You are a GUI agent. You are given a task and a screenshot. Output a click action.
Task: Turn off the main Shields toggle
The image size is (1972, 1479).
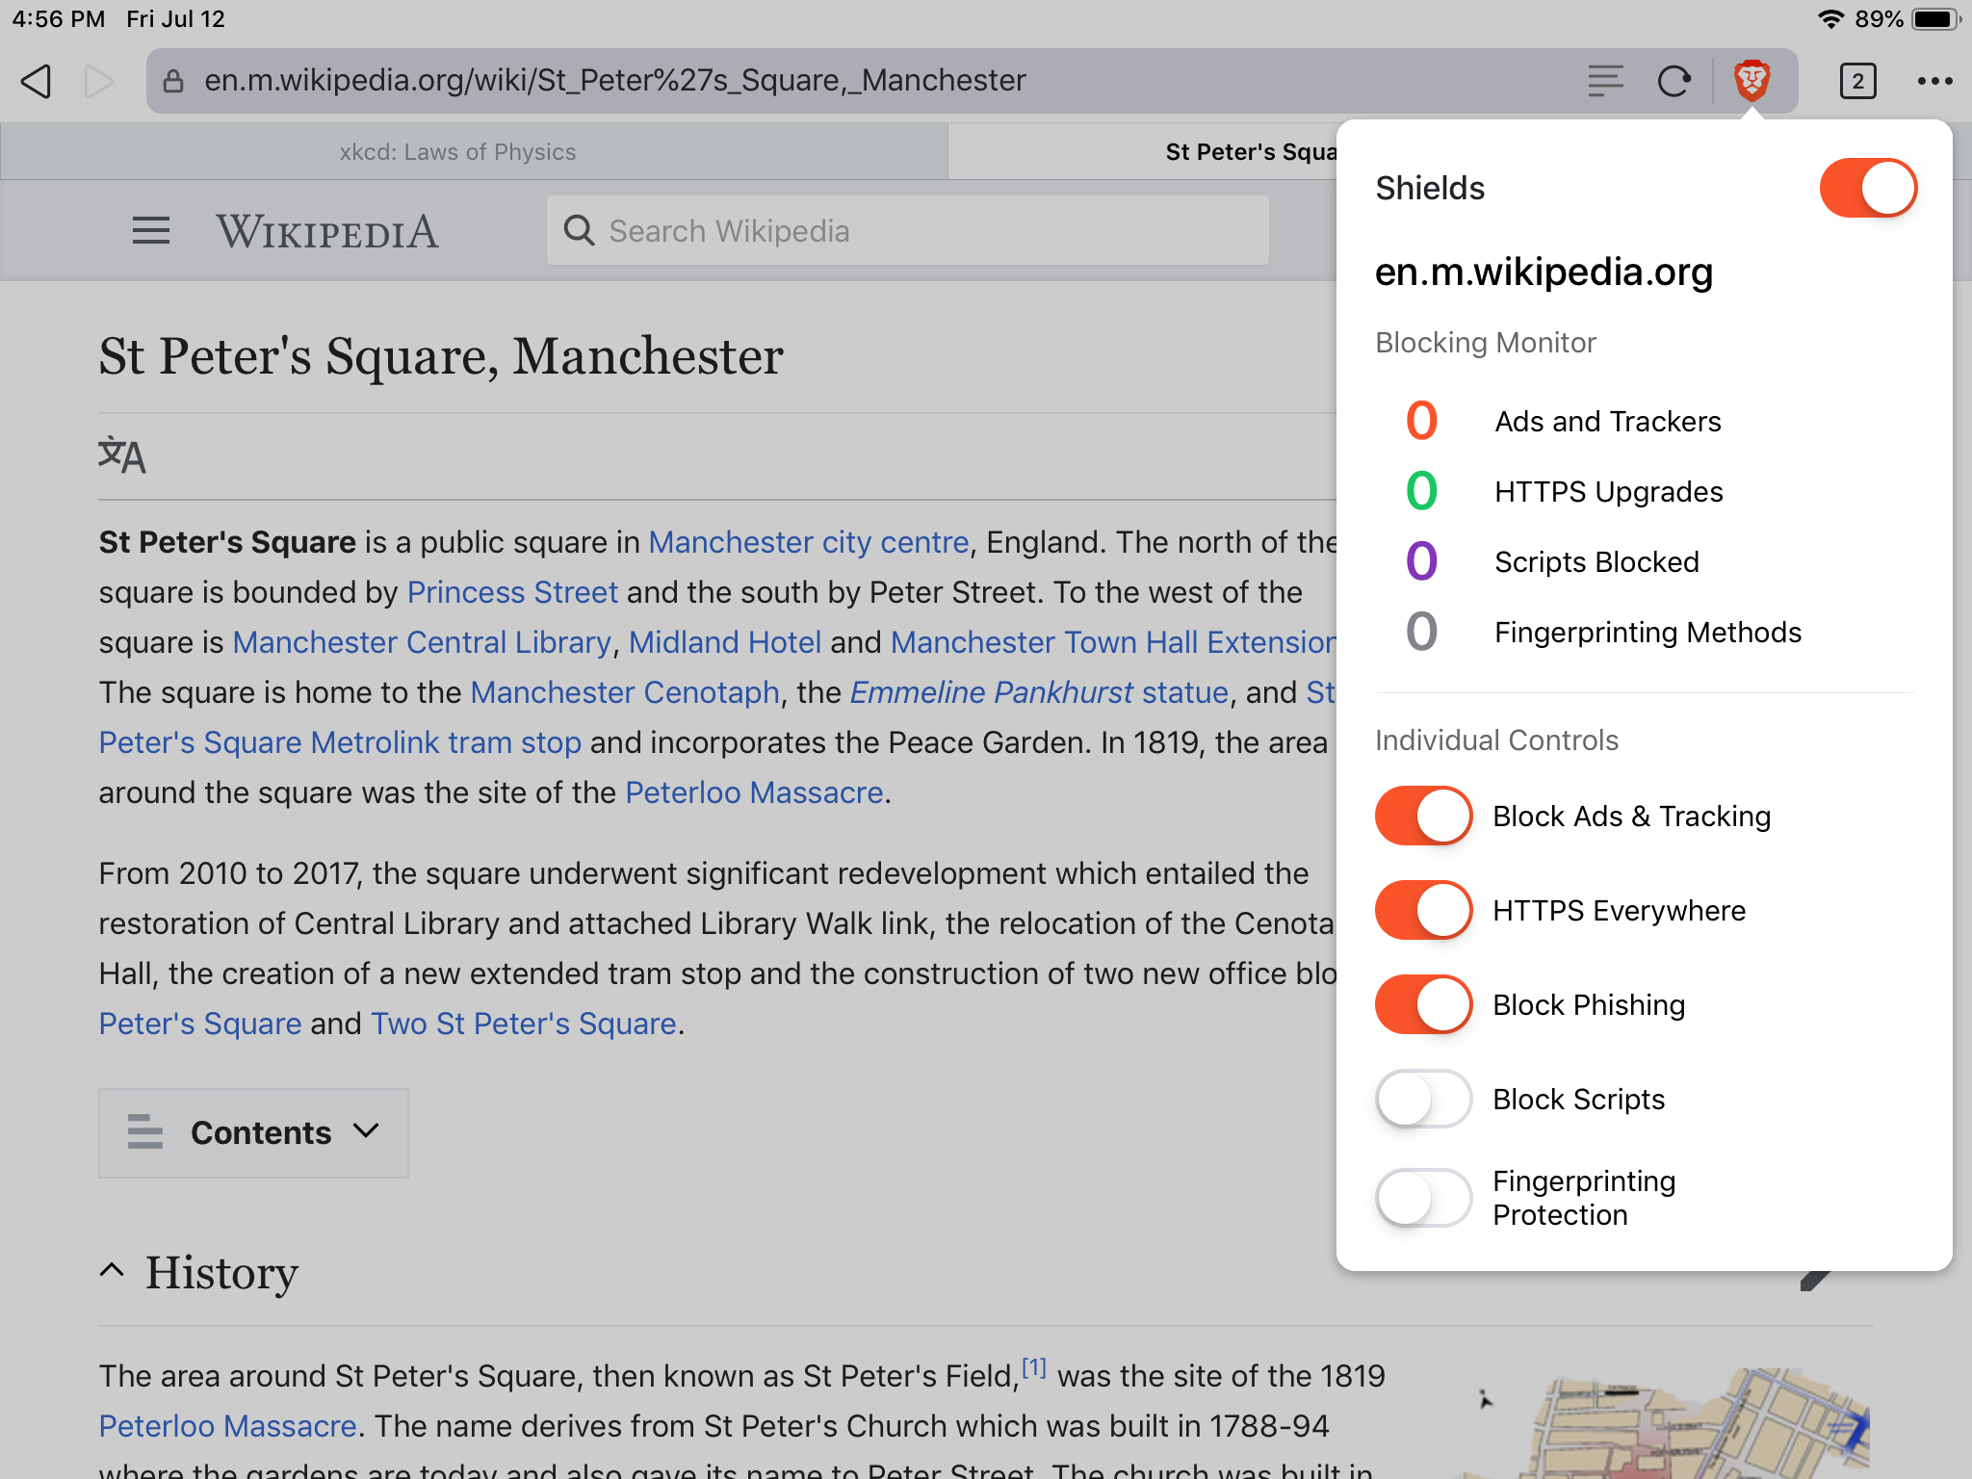tap(1867, 188)
